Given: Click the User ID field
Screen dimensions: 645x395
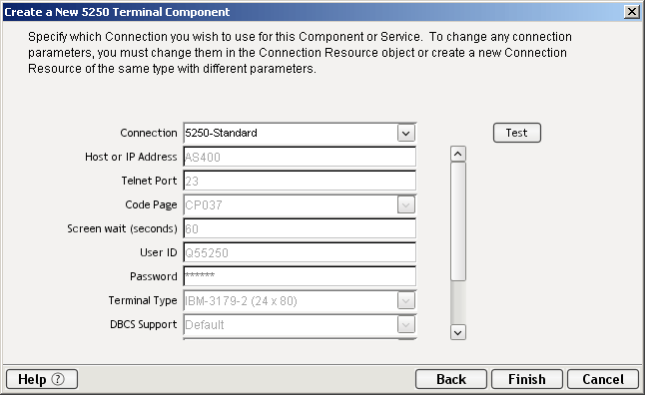Looking at the screenshot, I should pyautogui.click(x=300, y=252).
